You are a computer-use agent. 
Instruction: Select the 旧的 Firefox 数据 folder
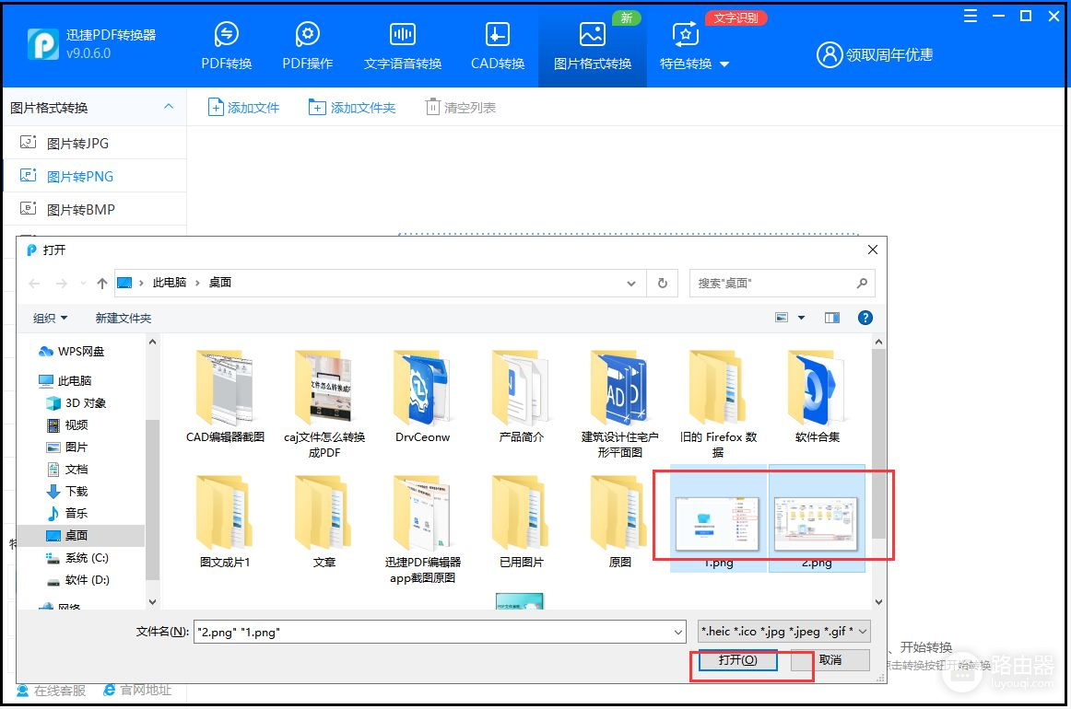coord(718,402)
